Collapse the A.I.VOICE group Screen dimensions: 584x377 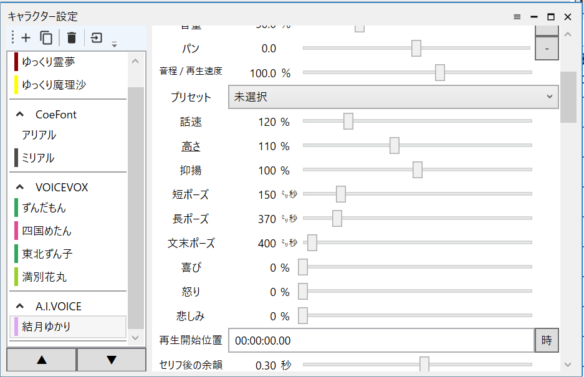[x=20, y=307]
